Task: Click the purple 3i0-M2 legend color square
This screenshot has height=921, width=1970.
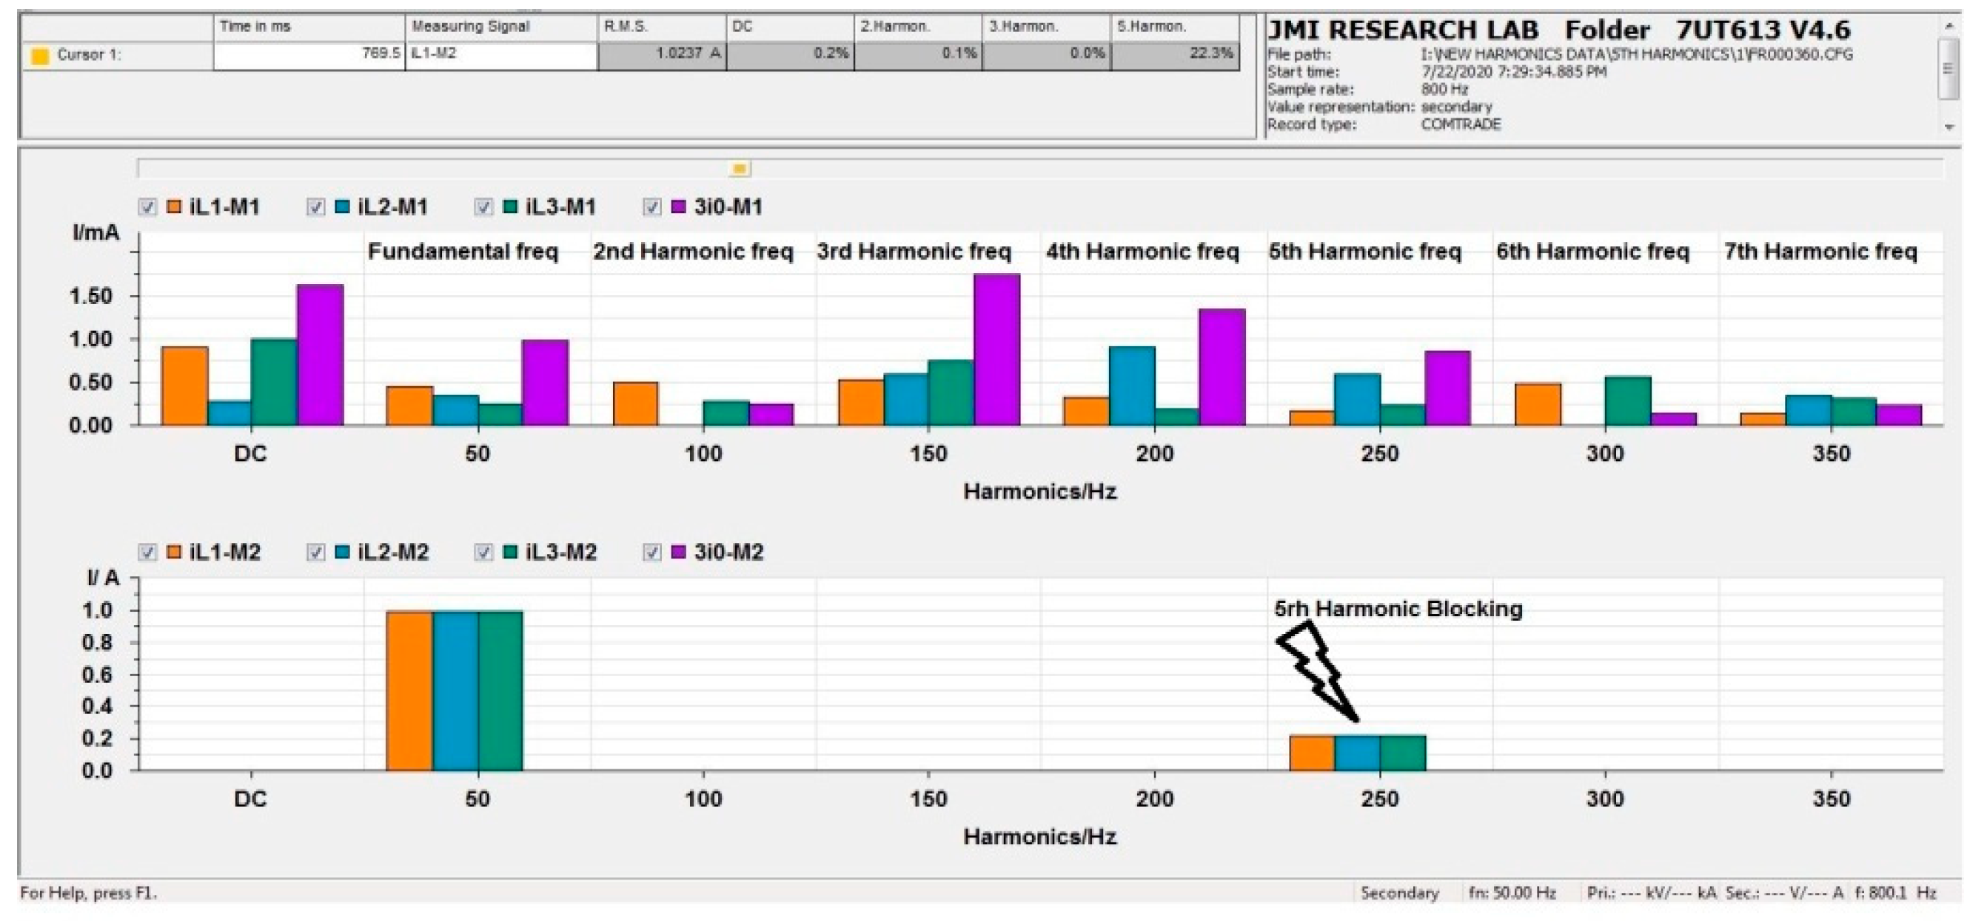Action: (x=677, y=552)
